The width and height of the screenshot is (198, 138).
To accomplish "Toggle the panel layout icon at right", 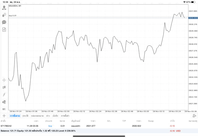I will 194,116.
